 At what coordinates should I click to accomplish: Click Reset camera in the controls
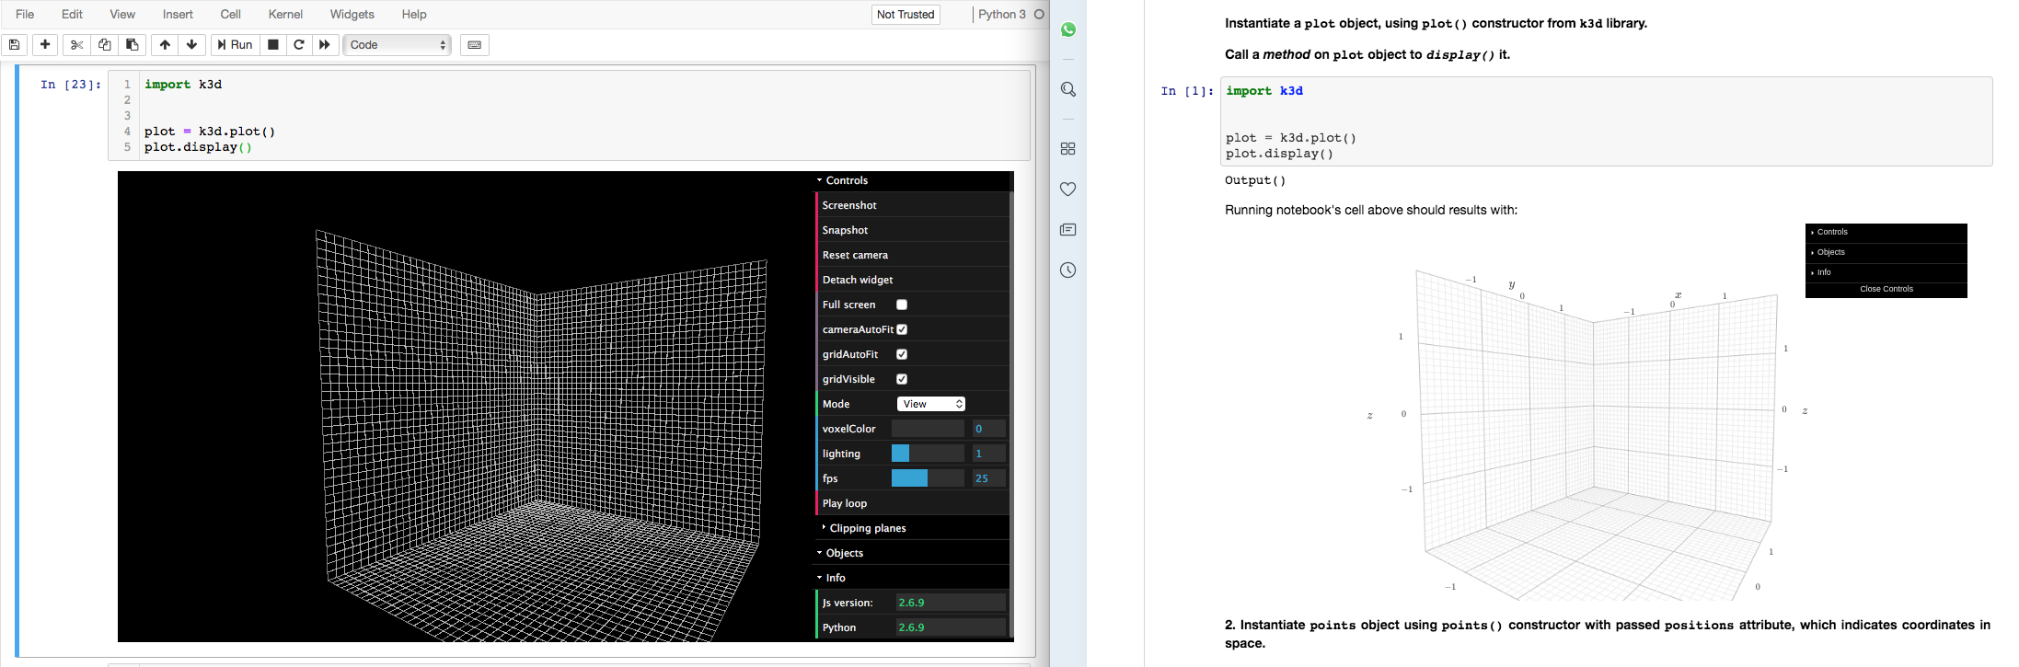pos(912,255)
